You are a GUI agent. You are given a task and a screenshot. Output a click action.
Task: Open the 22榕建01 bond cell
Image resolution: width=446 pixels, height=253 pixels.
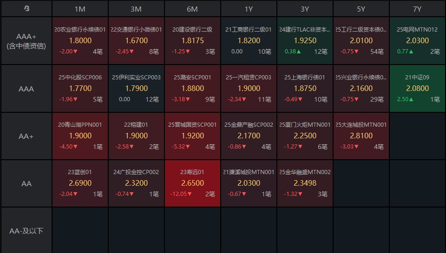pyautogui.click(x=136, y=136)
